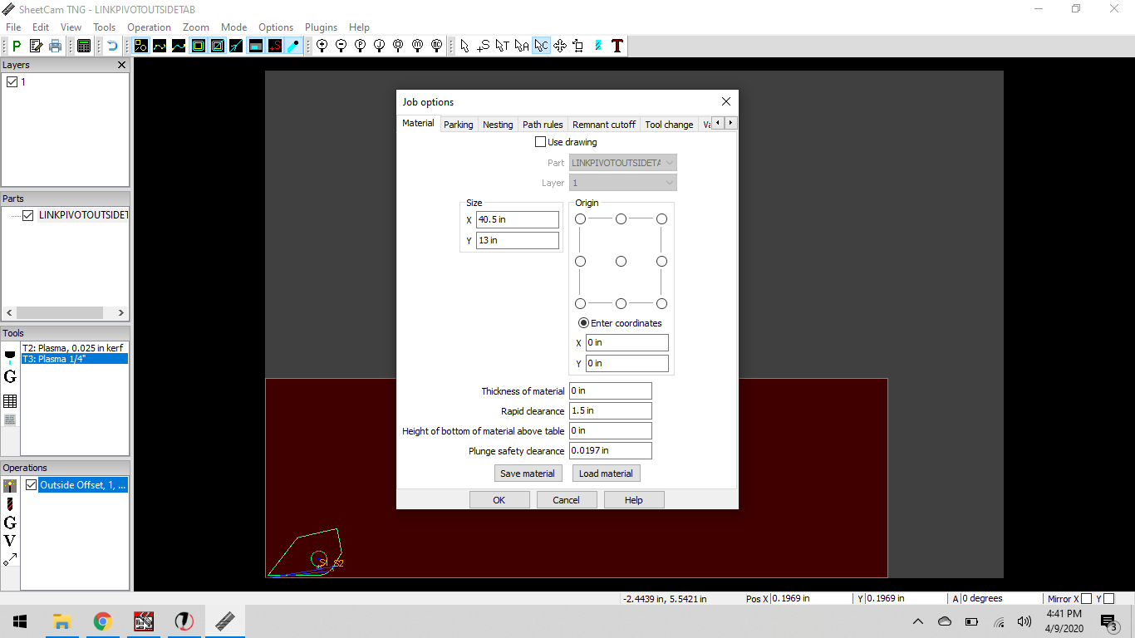
Task: Open the Part dropdown list
Action: (x=622, y=163)
